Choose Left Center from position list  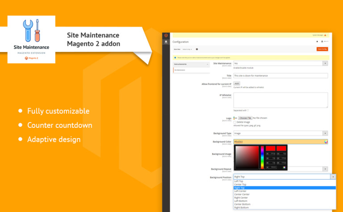click(x=284, y=191)
